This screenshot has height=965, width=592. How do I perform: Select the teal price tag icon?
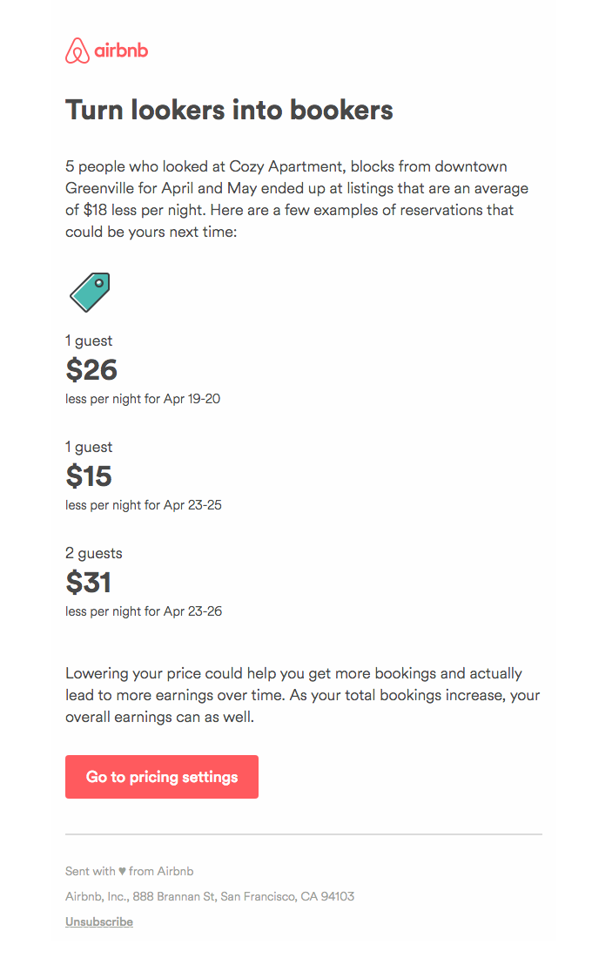tap(89, 292)
